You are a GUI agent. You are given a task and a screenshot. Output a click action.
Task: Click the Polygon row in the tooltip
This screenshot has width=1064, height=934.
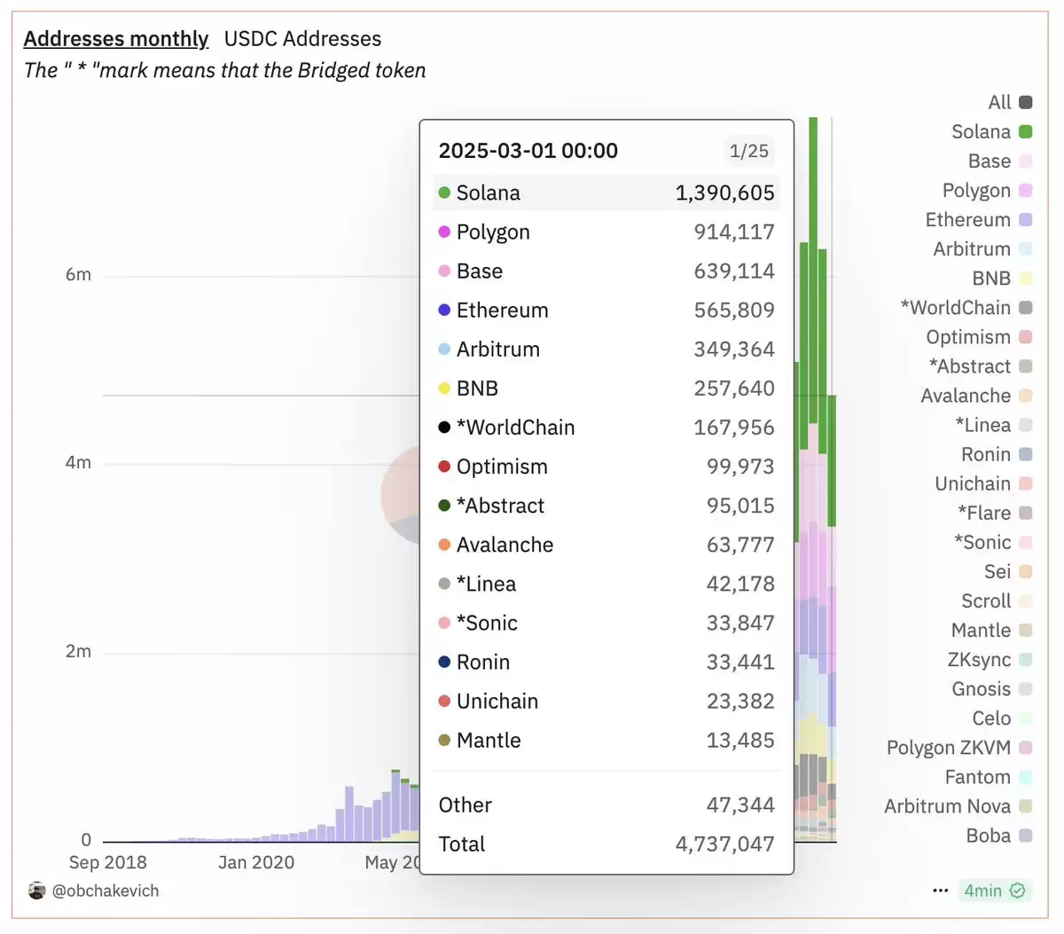pyautogui.click(x=606, y=232)
